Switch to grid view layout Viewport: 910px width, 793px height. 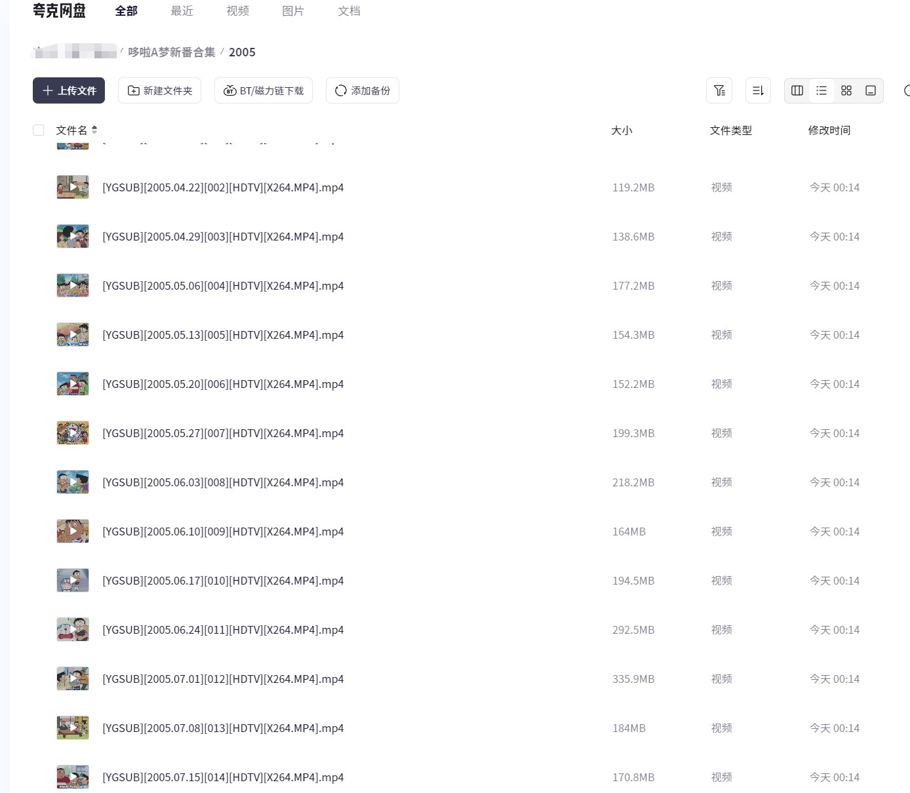pos(846,90)
